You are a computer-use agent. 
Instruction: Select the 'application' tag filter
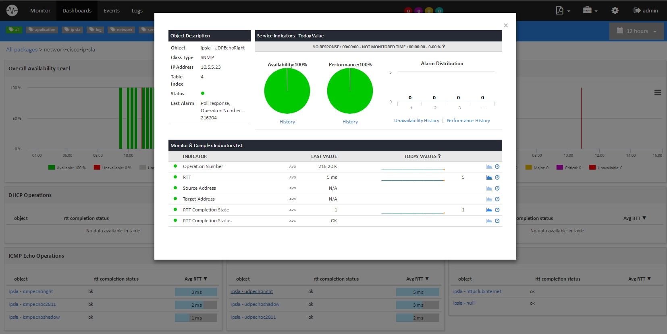click(x=42, y=29)
